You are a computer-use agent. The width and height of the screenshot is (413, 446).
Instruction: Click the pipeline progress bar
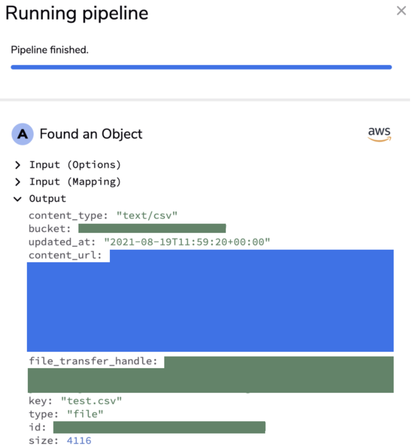click(x=201, y=67)
